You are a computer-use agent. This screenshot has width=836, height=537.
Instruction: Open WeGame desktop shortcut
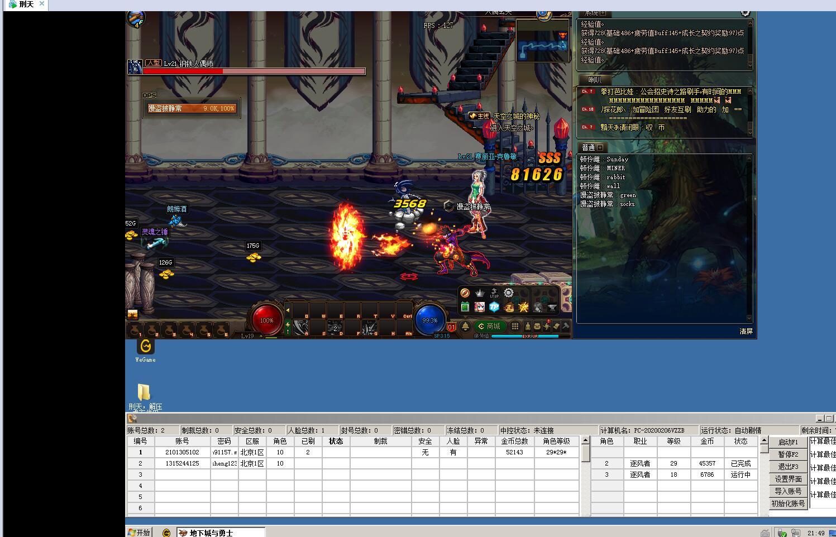pyautogui.click(x=146, y=350)
